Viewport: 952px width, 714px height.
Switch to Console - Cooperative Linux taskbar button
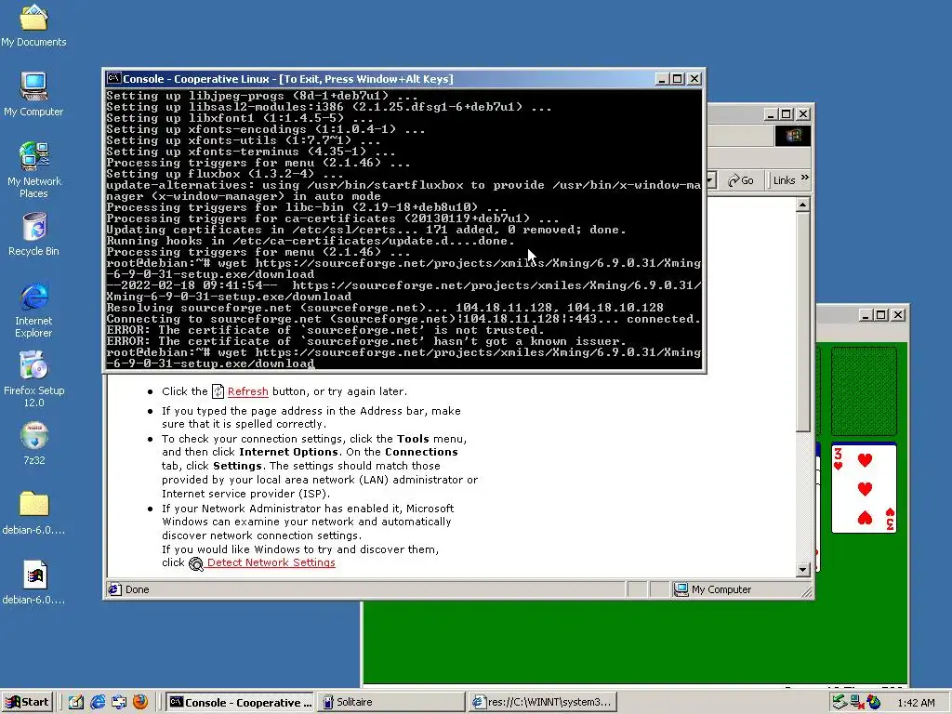pos(241,702)
